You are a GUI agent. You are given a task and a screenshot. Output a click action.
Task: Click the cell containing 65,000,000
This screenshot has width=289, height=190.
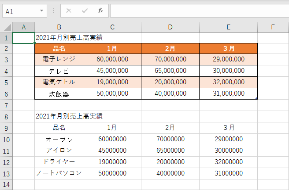[x=170, y=71]
